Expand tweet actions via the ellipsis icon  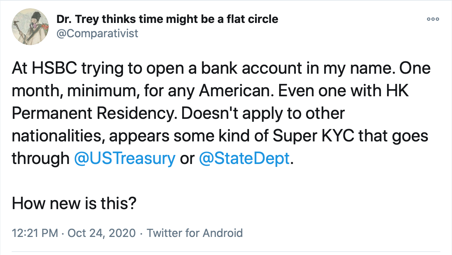point(433,19)
